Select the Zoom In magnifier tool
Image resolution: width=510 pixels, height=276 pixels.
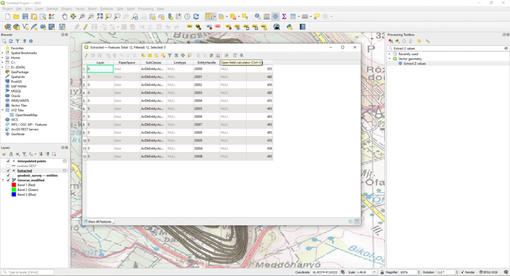82,16
